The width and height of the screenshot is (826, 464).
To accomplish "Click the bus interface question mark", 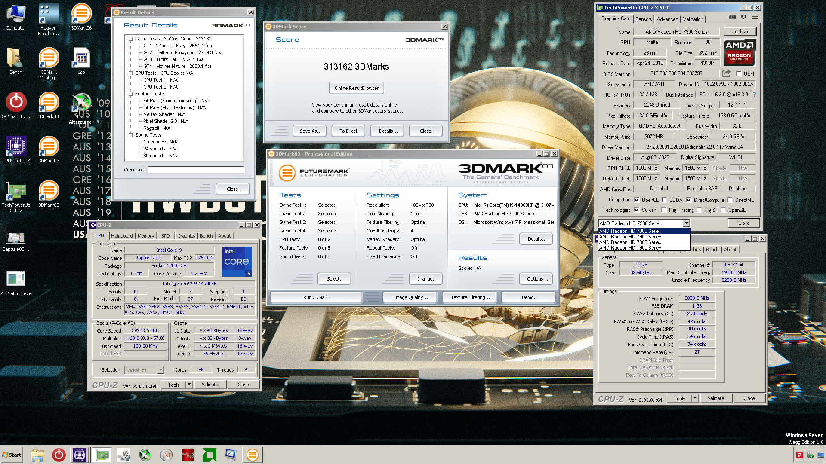I will (x=754, y=95).
